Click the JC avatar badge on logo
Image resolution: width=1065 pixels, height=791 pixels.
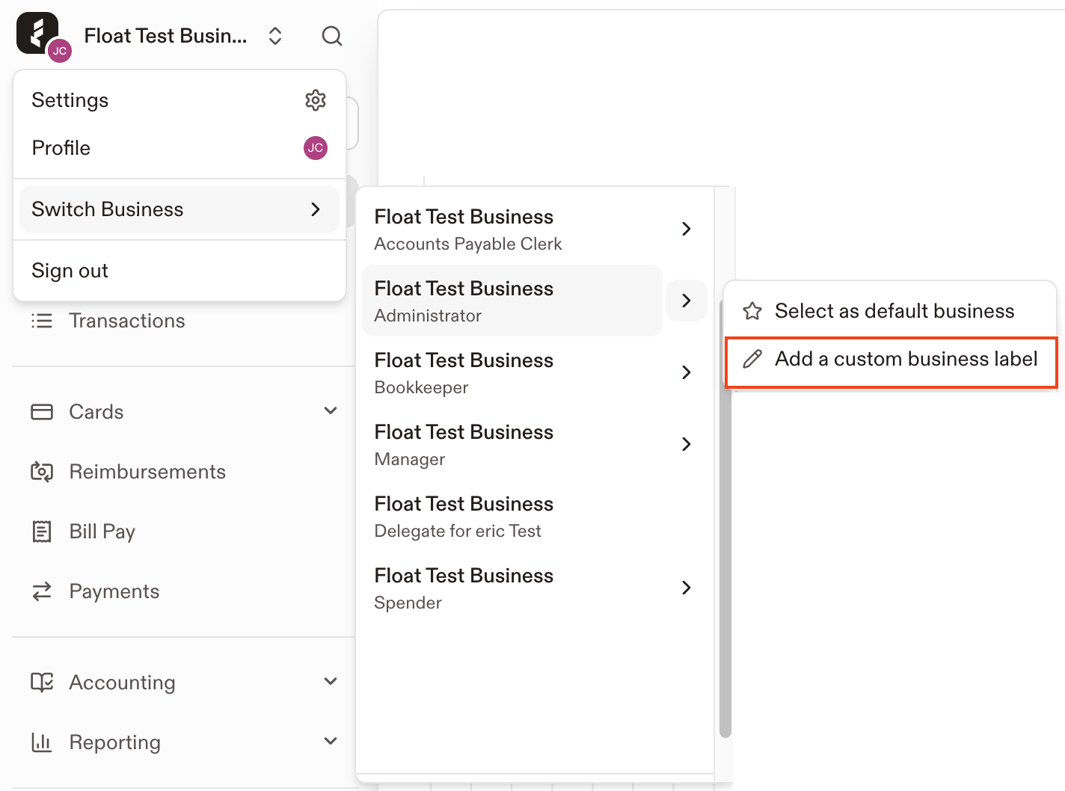tap(60, 51)
